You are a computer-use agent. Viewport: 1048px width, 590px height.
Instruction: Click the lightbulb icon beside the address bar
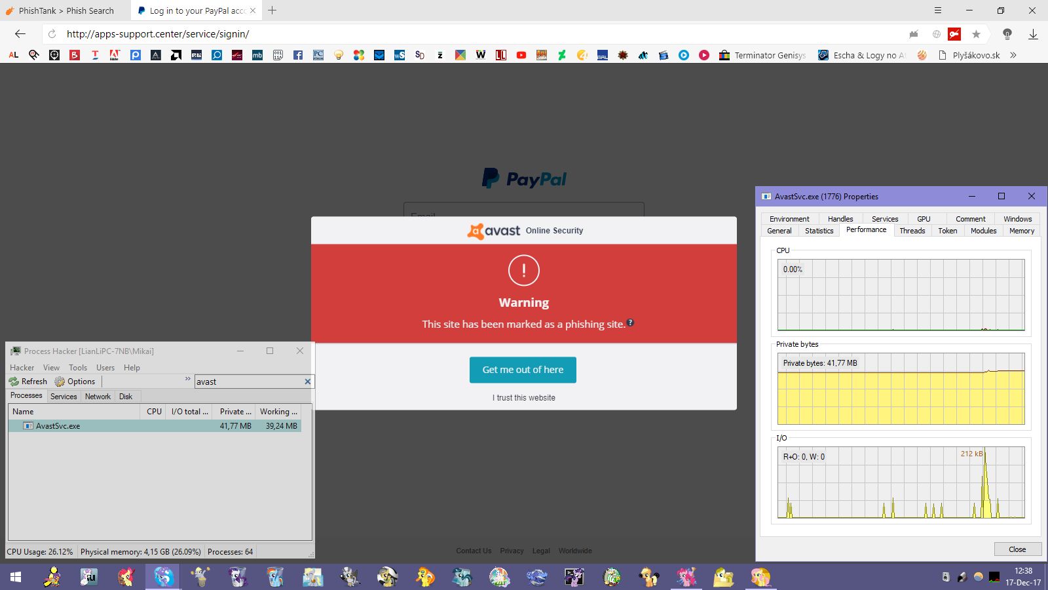1007,34
